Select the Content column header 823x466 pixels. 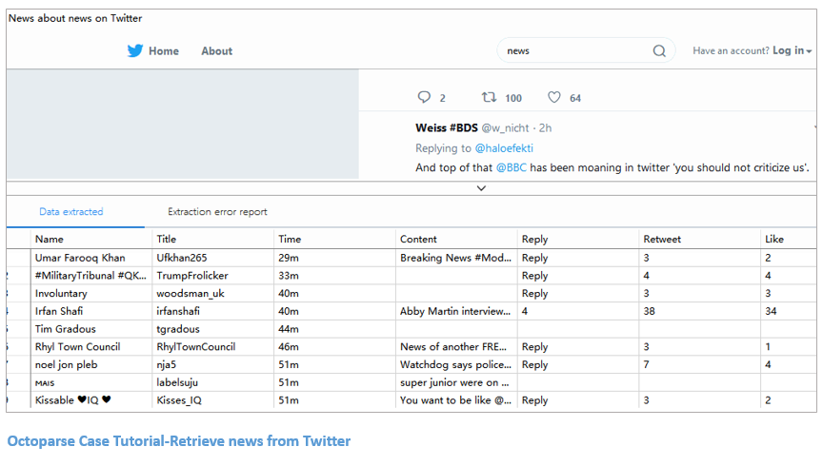(x=419, y=240)
